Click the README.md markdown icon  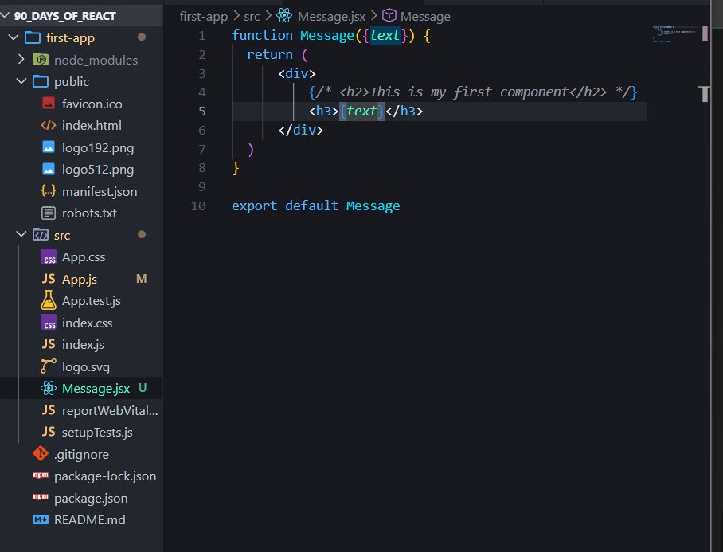pos(41,519)
